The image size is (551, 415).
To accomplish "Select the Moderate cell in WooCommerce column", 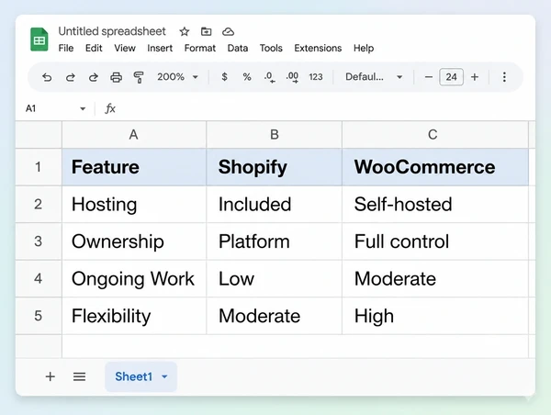I will point(435,279).
